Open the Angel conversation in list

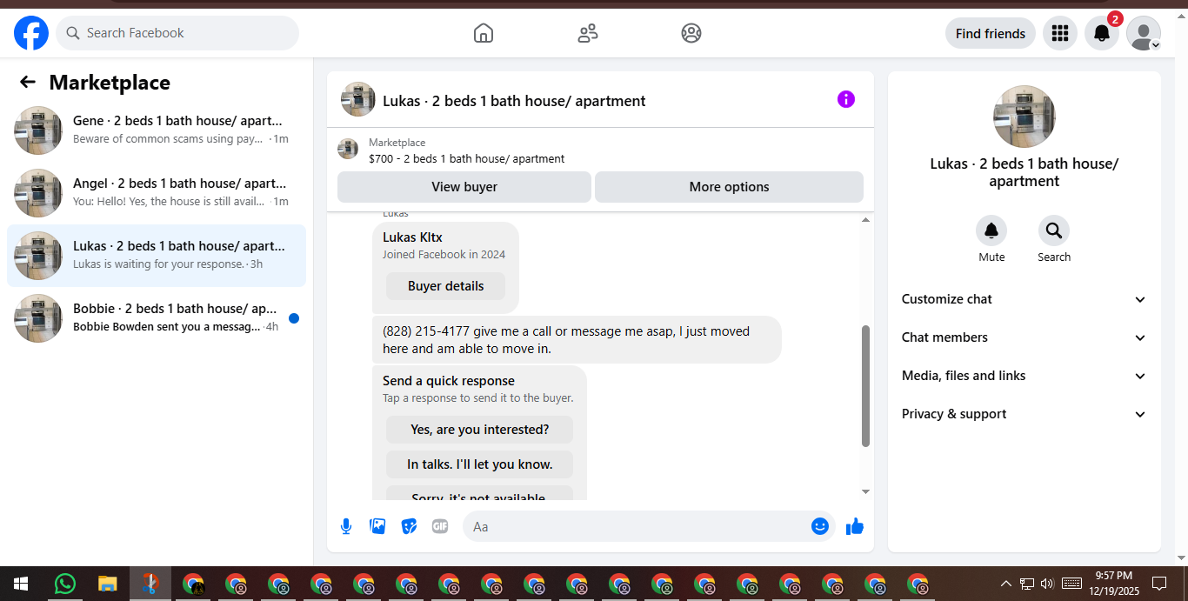tap(157, 193)
